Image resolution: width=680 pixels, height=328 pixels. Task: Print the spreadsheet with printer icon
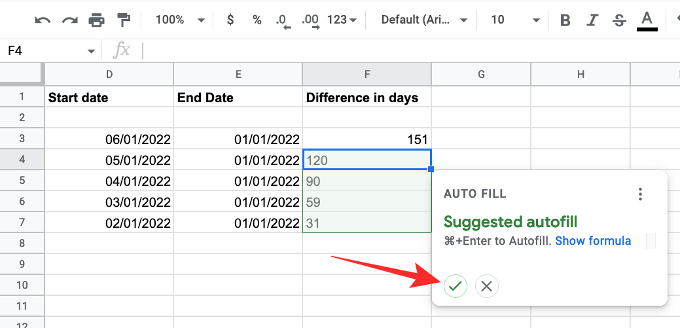(x=96, y=20)
